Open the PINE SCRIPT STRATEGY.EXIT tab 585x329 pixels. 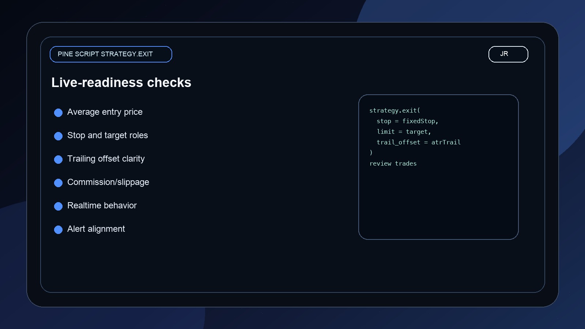110,54
